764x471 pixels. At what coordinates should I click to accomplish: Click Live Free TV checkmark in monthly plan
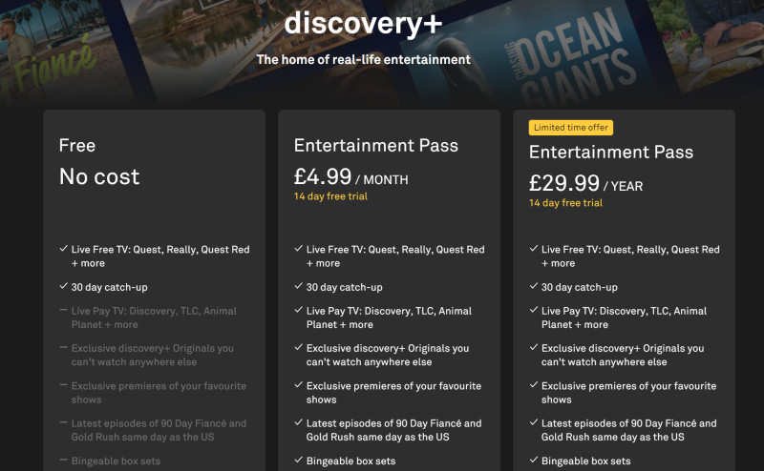pyautogui.click(x=299, y=249)
